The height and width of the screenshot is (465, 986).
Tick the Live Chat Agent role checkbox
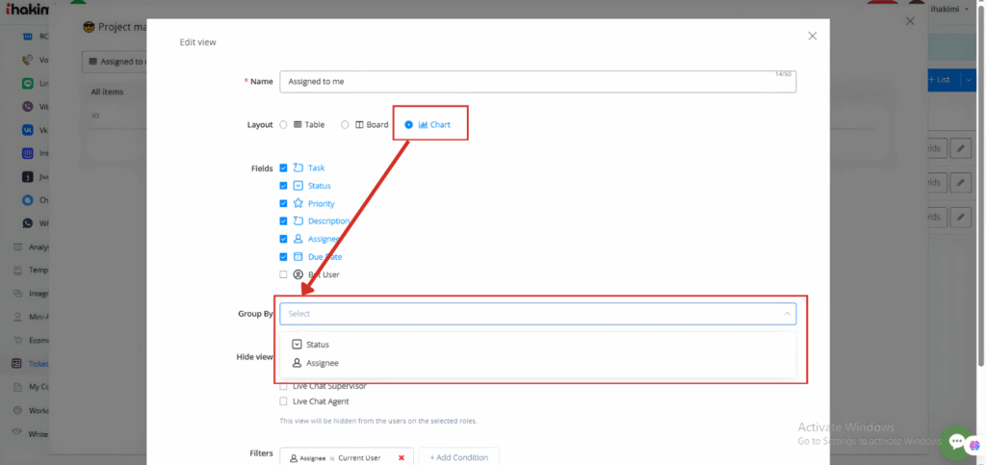coord(283,401)
